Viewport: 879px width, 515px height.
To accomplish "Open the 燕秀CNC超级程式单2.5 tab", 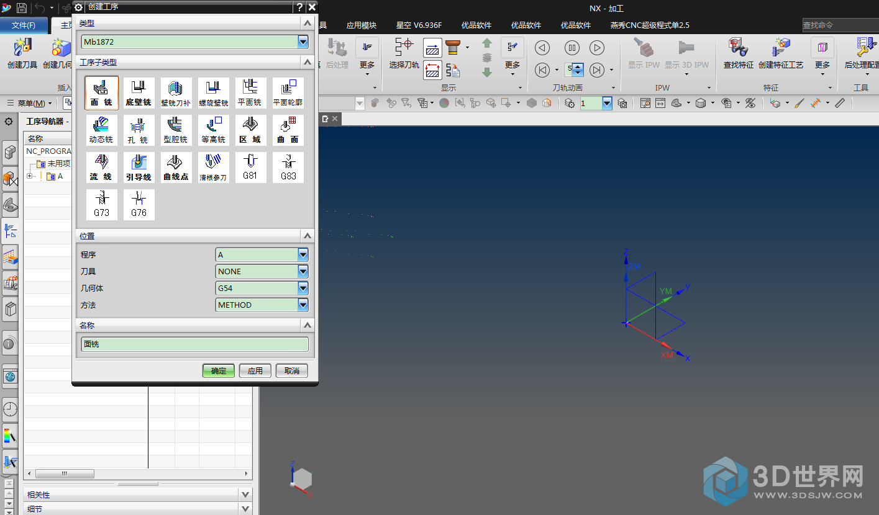I will click(650, 25).
